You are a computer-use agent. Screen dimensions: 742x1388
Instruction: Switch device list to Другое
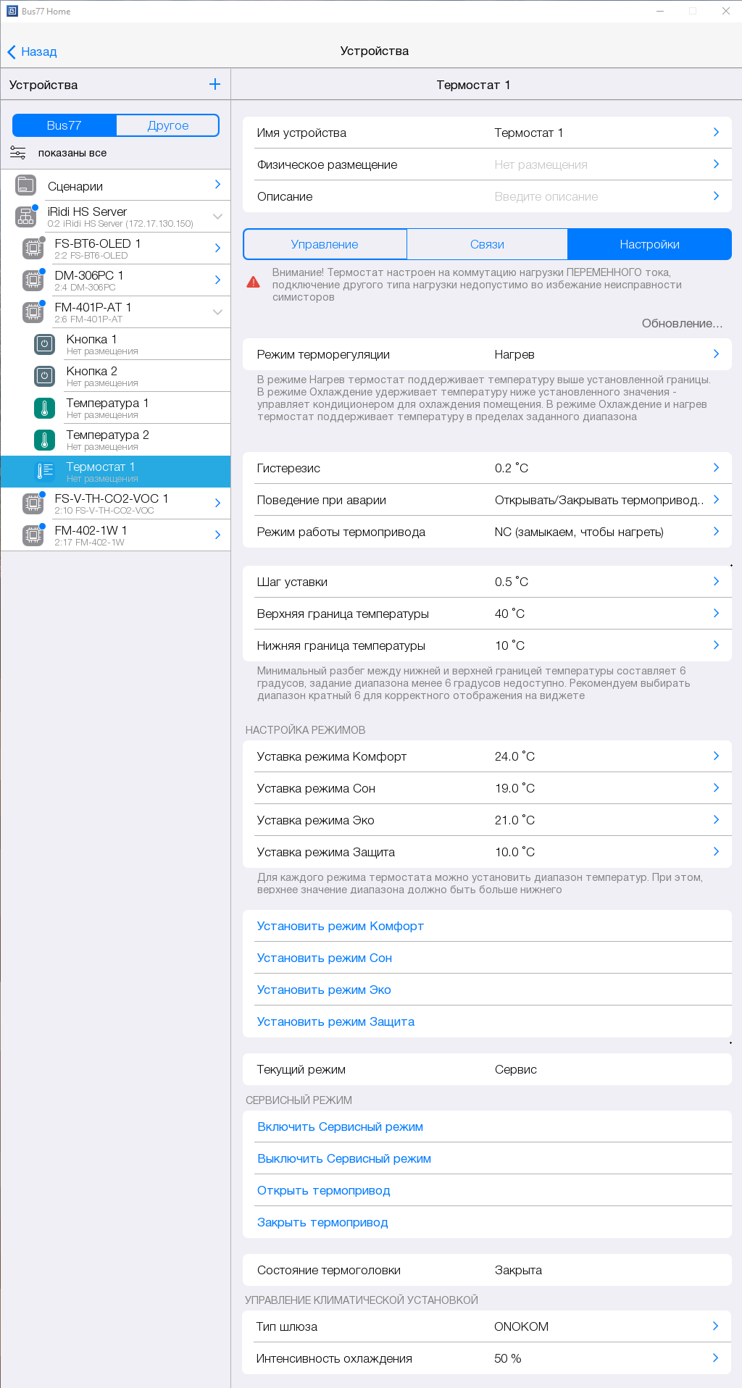click(x=167, y=125)
